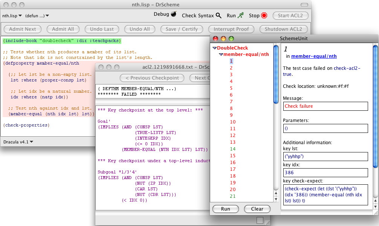Click the Debug bomb icon
The height and width of the screenshot is (226, 379).
[x=174, y=14]
